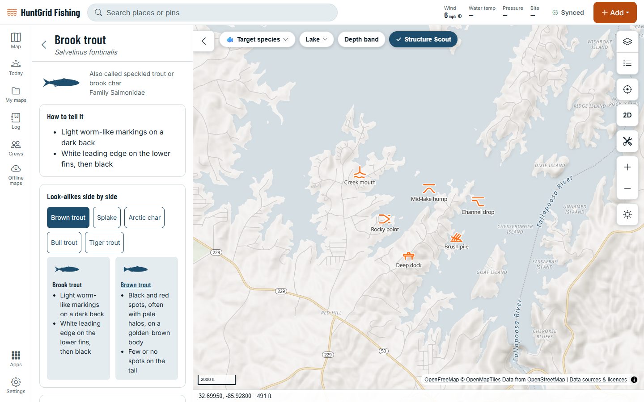Open the OpenMapTiles attribution link

[x=480, y=380]
